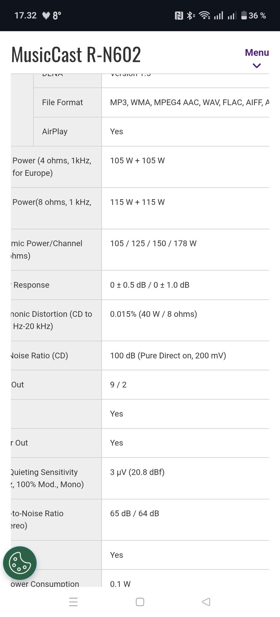Tap the clock time in status bar
The width and height of the screenshot is (280, 617).
point(26,15)
